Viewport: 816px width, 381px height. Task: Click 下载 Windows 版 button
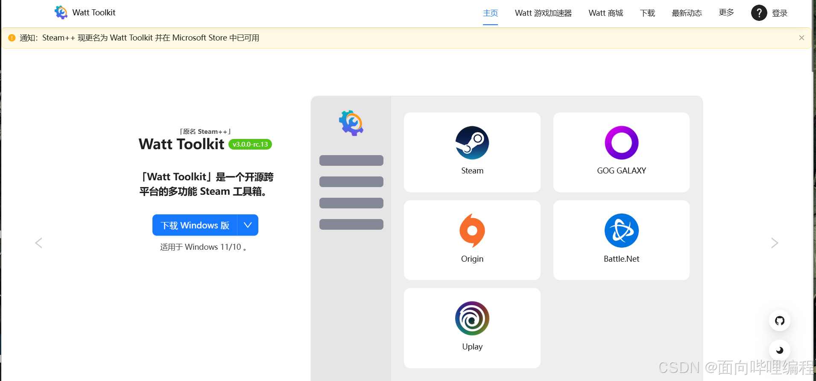(x=195, y=225)
